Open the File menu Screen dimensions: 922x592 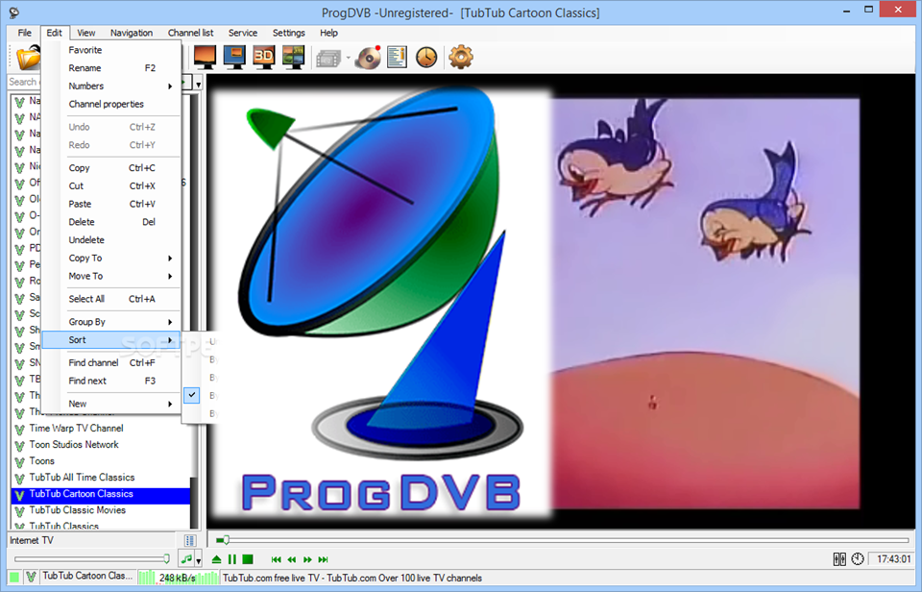click(x=24, y=33)
